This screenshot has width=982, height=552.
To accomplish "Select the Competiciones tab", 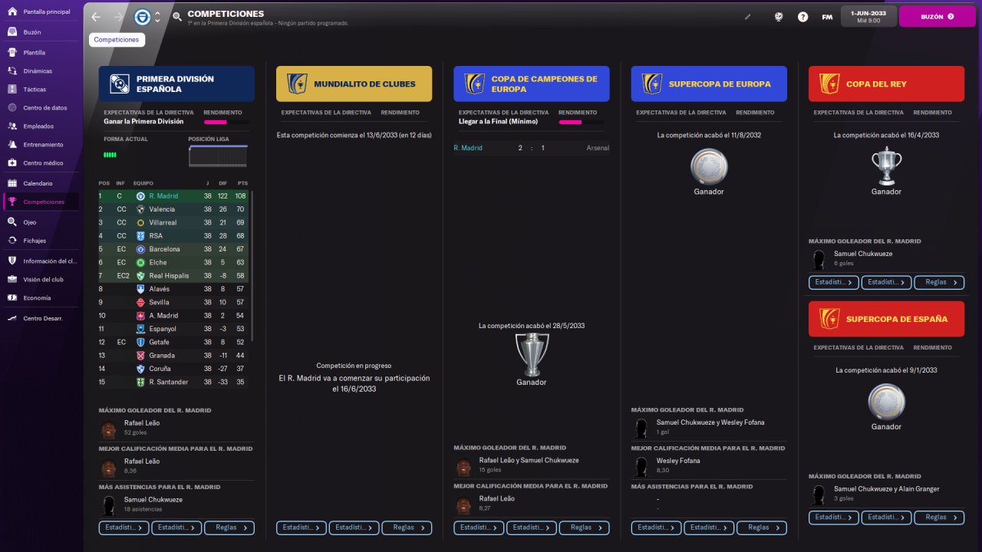I will [117, 40].
